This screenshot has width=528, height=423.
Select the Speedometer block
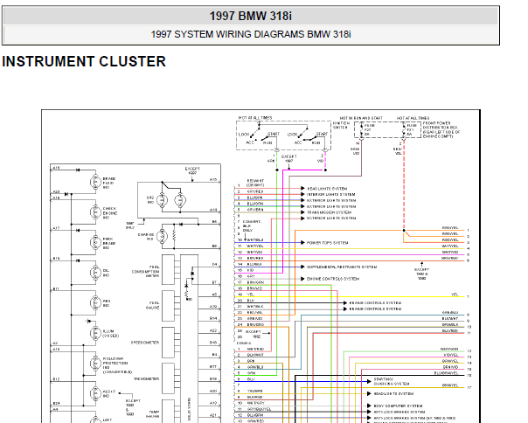(169, 343)
